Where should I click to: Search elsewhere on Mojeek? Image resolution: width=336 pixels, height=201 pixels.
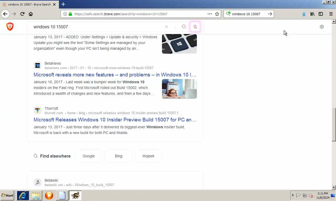148,156
